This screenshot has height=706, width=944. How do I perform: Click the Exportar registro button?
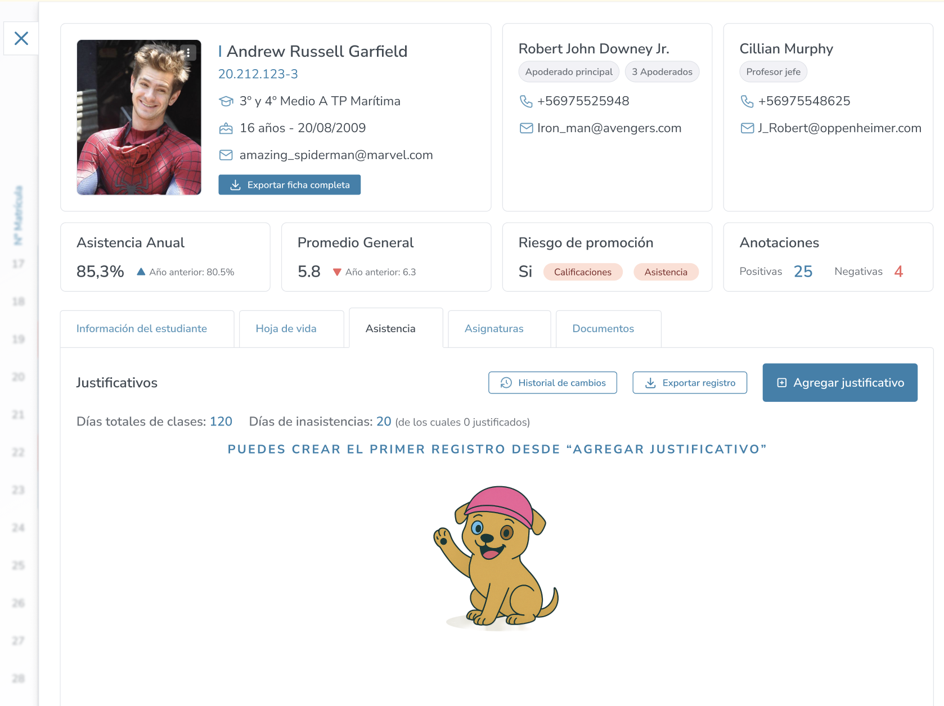tap(690, 383)
